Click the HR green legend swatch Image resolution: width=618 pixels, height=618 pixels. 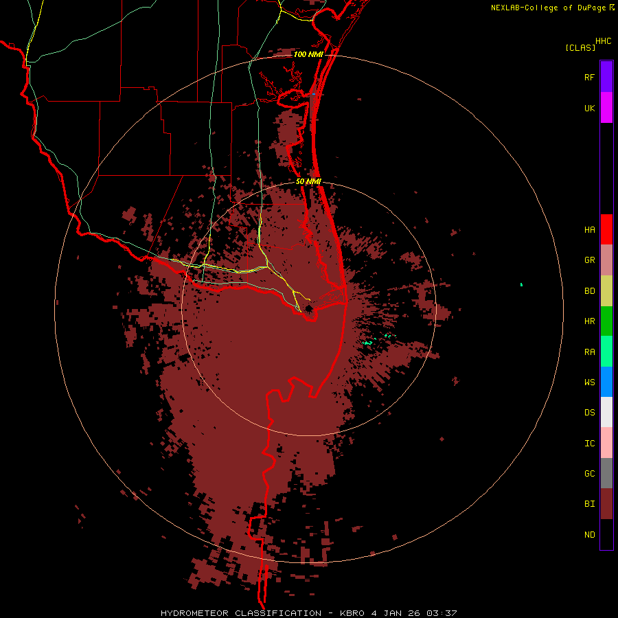(x=606, y=321)
